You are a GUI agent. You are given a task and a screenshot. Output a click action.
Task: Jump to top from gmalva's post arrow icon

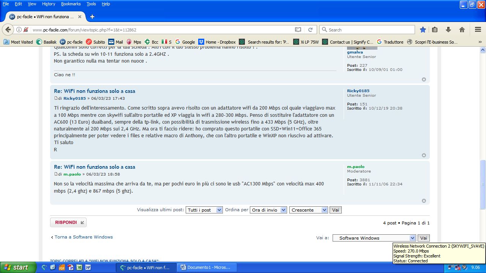click(x=424, y=80)
